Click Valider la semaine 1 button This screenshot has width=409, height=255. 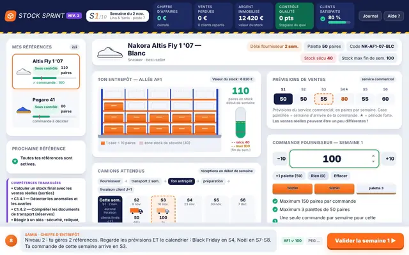pyautogui.click(x=366, y=241)
